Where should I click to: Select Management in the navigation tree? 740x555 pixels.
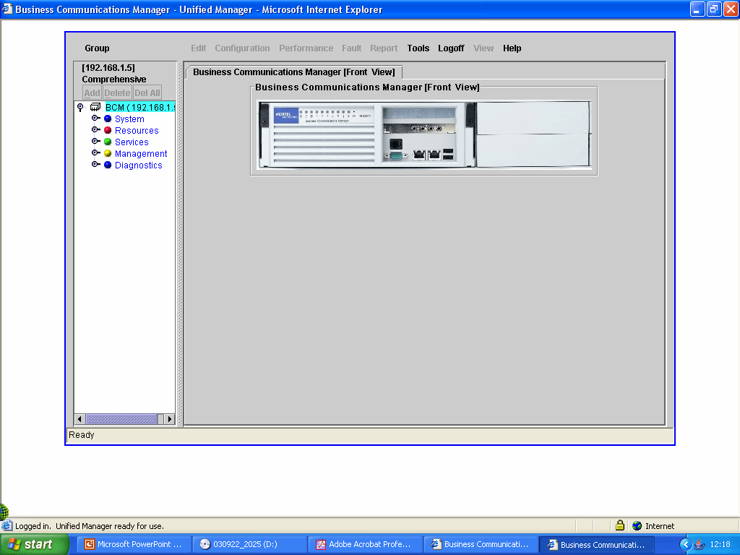tap(141, 153)
